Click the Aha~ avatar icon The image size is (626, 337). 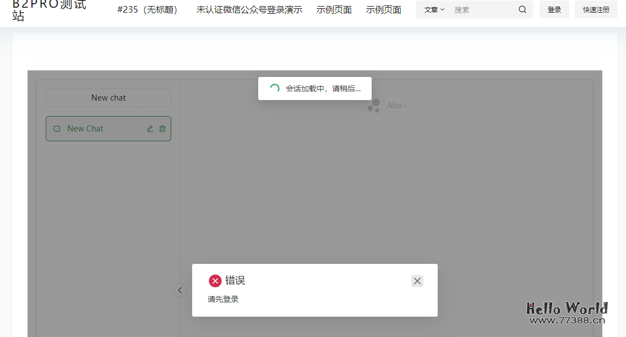373,105
